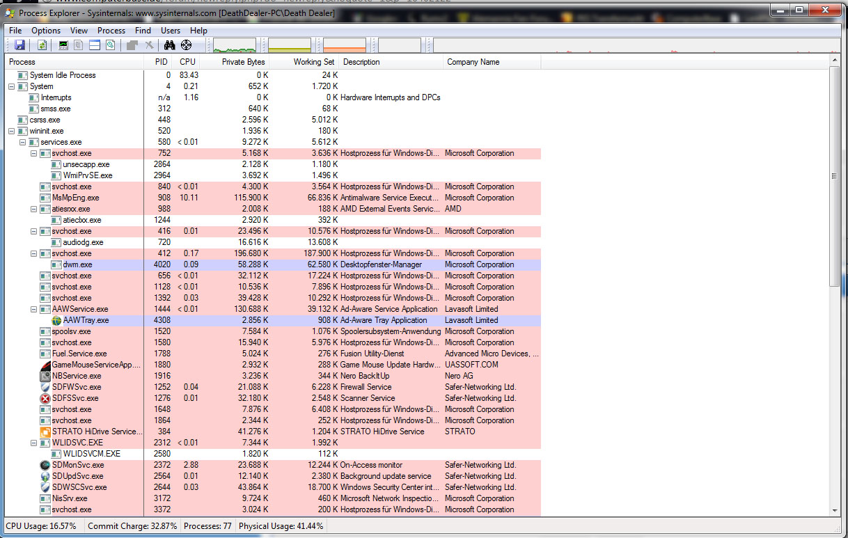
Task: Open the Options menu
Action: pos(46,31)
